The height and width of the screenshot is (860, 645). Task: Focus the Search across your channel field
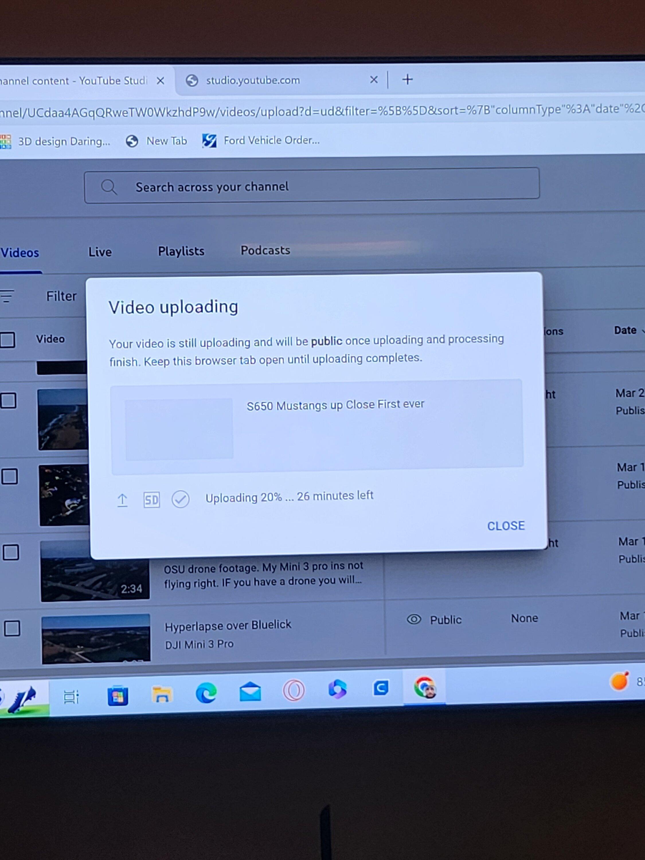click(312, 185)
